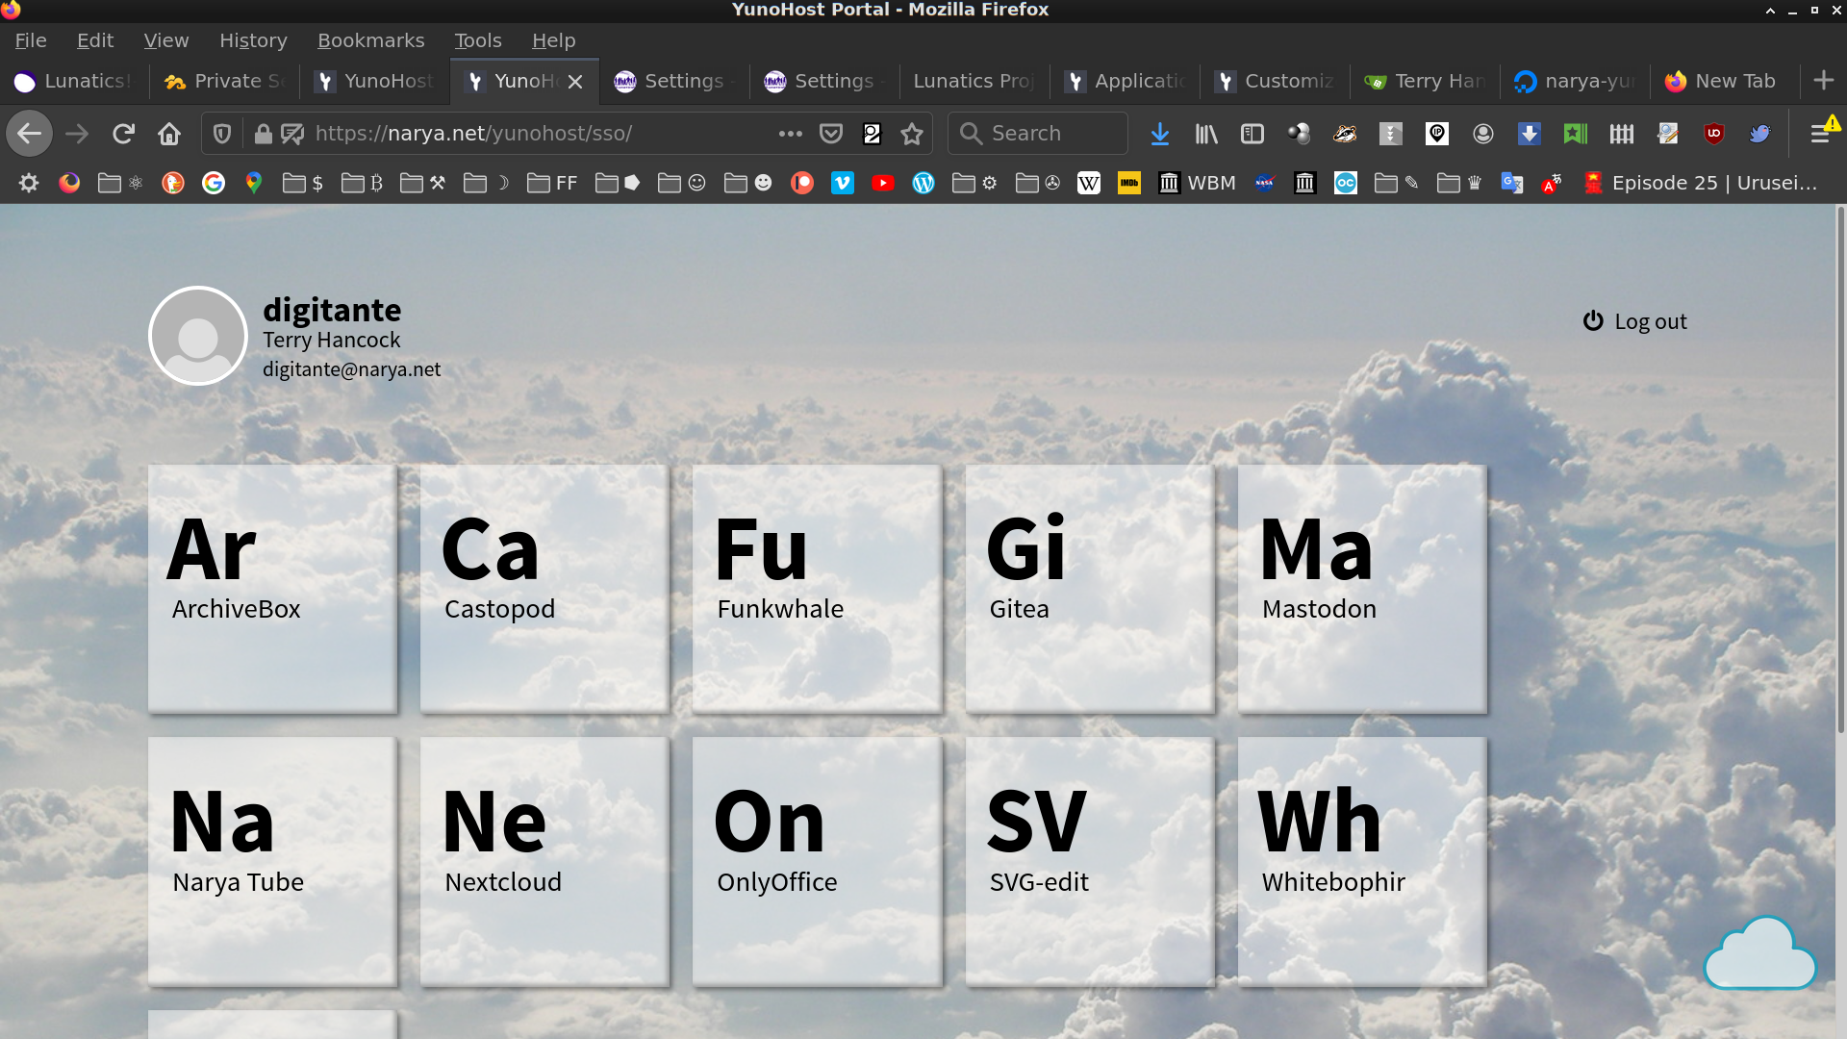Expand the FF bookmarks folder
Screen dimensions: 1847x1039
553,183
